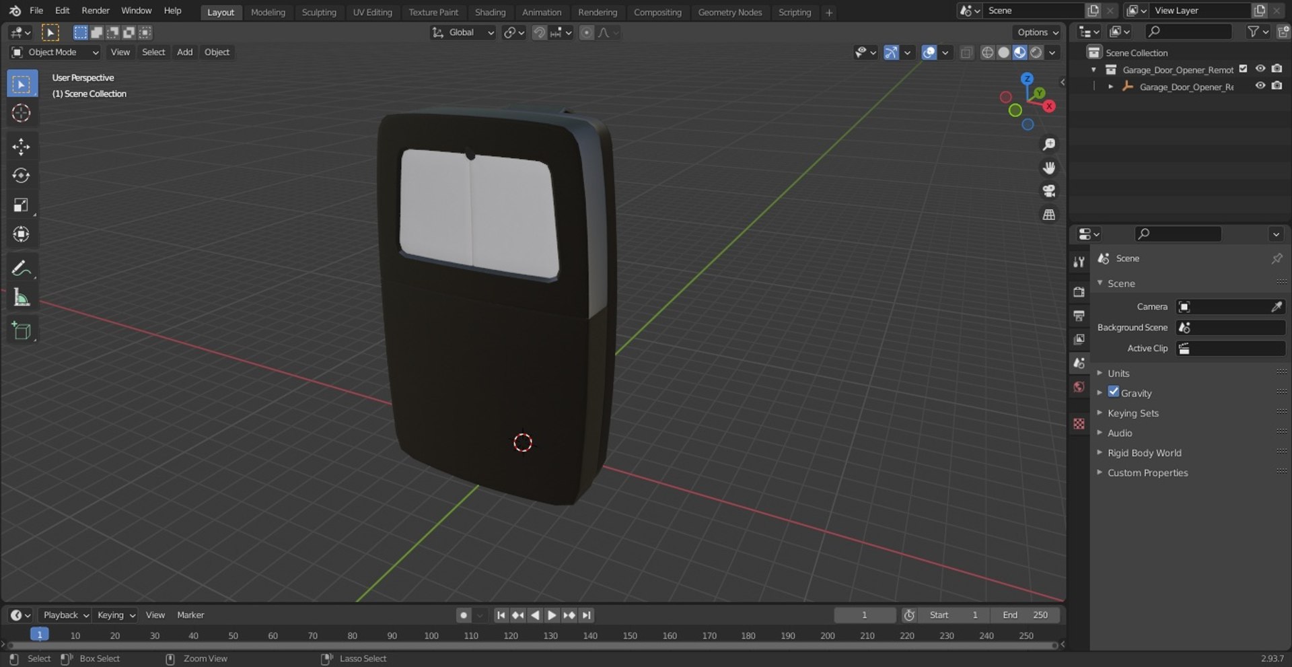
Task: Open the Render properties tab
Action: [x=1079, y=291]
